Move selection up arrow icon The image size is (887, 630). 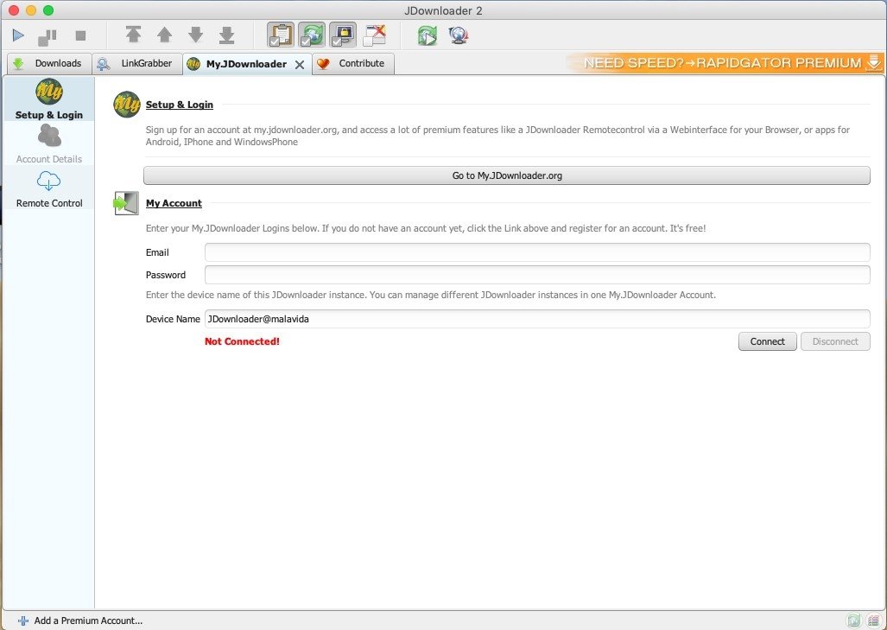(165, 35)
